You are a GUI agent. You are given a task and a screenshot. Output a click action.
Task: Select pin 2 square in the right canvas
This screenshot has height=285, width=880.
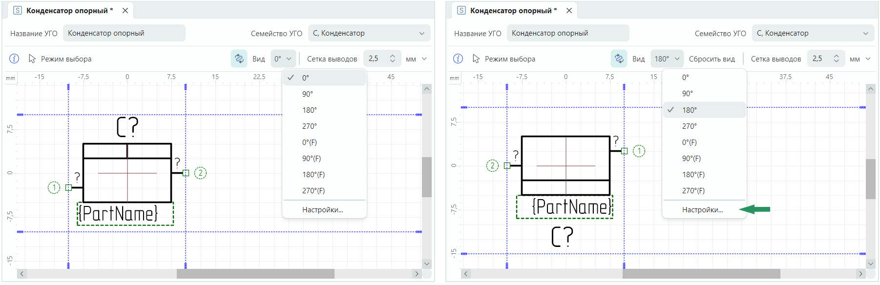point(507,165)
